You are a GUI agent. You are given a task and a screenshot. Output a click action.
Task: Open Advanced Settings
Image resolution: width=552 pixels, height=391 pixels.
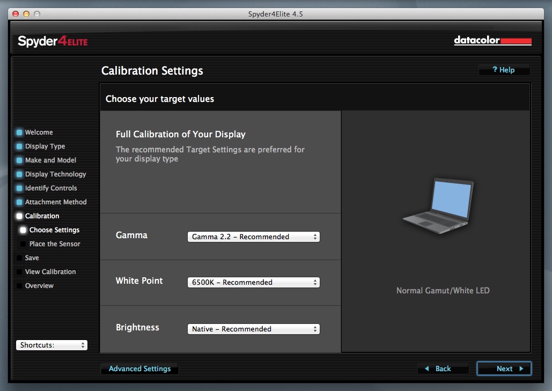coord(139,369)
